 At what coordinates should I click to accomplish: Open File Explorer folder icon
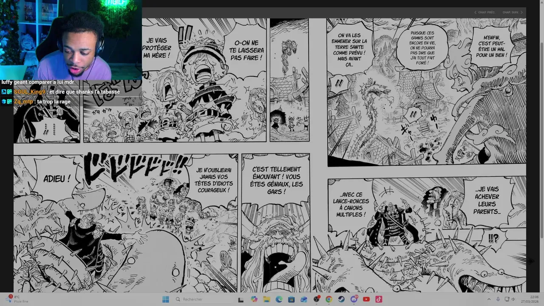click(x=266, y=299)
